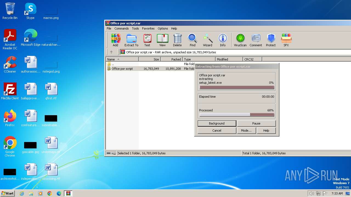
Task: Click the Find toolbar icon
Action: tap(193, 40)
